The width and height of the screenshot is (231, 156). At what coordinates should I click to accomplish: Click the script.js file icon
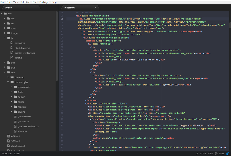[x=12, y=58]
